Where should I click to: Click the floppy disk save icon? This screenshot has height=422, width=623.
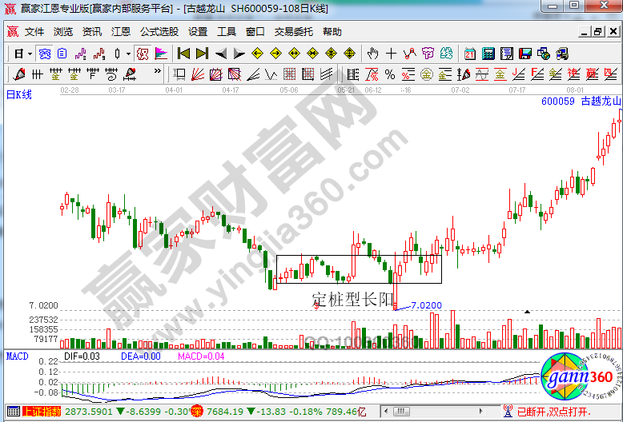tap(525, 54)
